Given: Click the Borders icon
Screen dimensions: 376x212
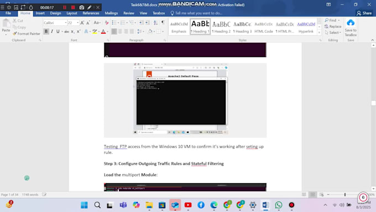Looking at the screenshot, I should [159, 32].
